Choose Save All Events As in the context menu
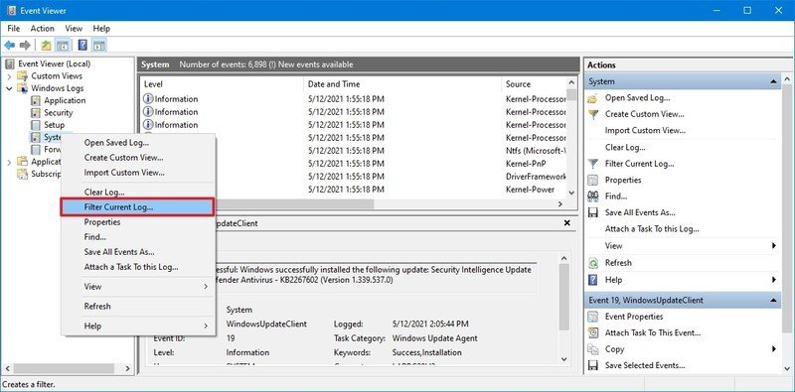The width and height of the screenshot is (795, 392). [138, 252]
